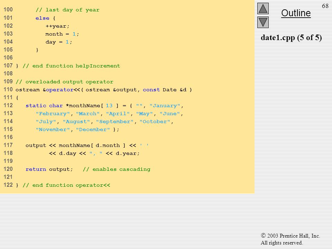Viewport: 332px width, 249px height.
Task: Click line number 100 in the code
Action: tap(8, 10)
